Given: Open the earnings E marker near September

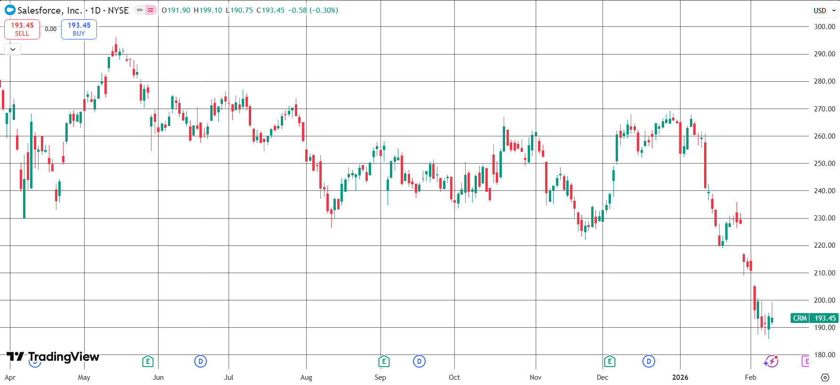Looking at the screenshot, I should coord(384,361).
